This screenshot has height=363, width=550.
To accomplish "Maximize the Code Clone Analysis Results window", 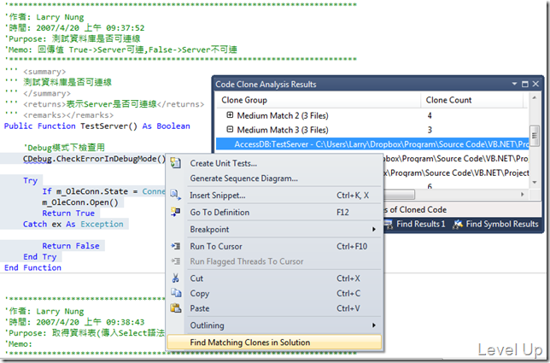I will [525, 84].
